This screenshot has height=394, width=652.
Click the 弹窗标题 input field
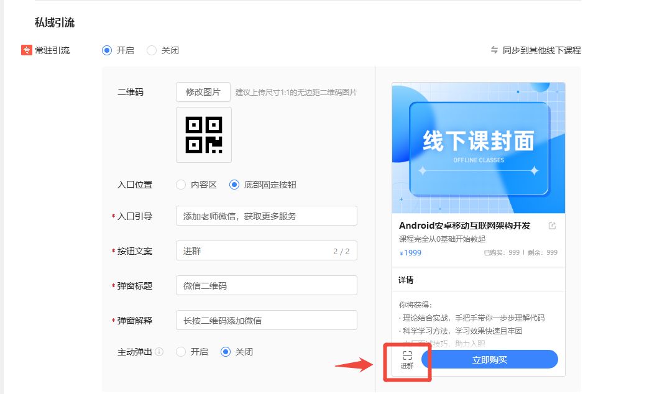coord(266,286)
